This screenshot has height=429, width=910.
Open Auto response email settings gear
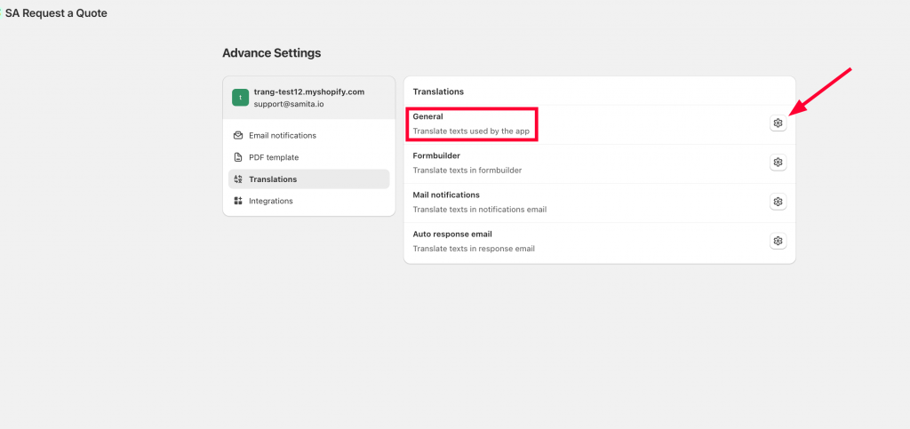point(778,241)
